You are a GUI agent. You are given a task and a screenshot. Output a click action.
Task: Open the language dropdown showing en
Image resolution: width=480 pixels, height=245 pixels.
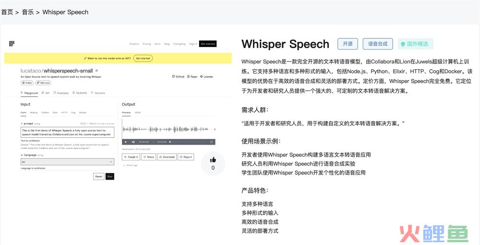point(67,162)
